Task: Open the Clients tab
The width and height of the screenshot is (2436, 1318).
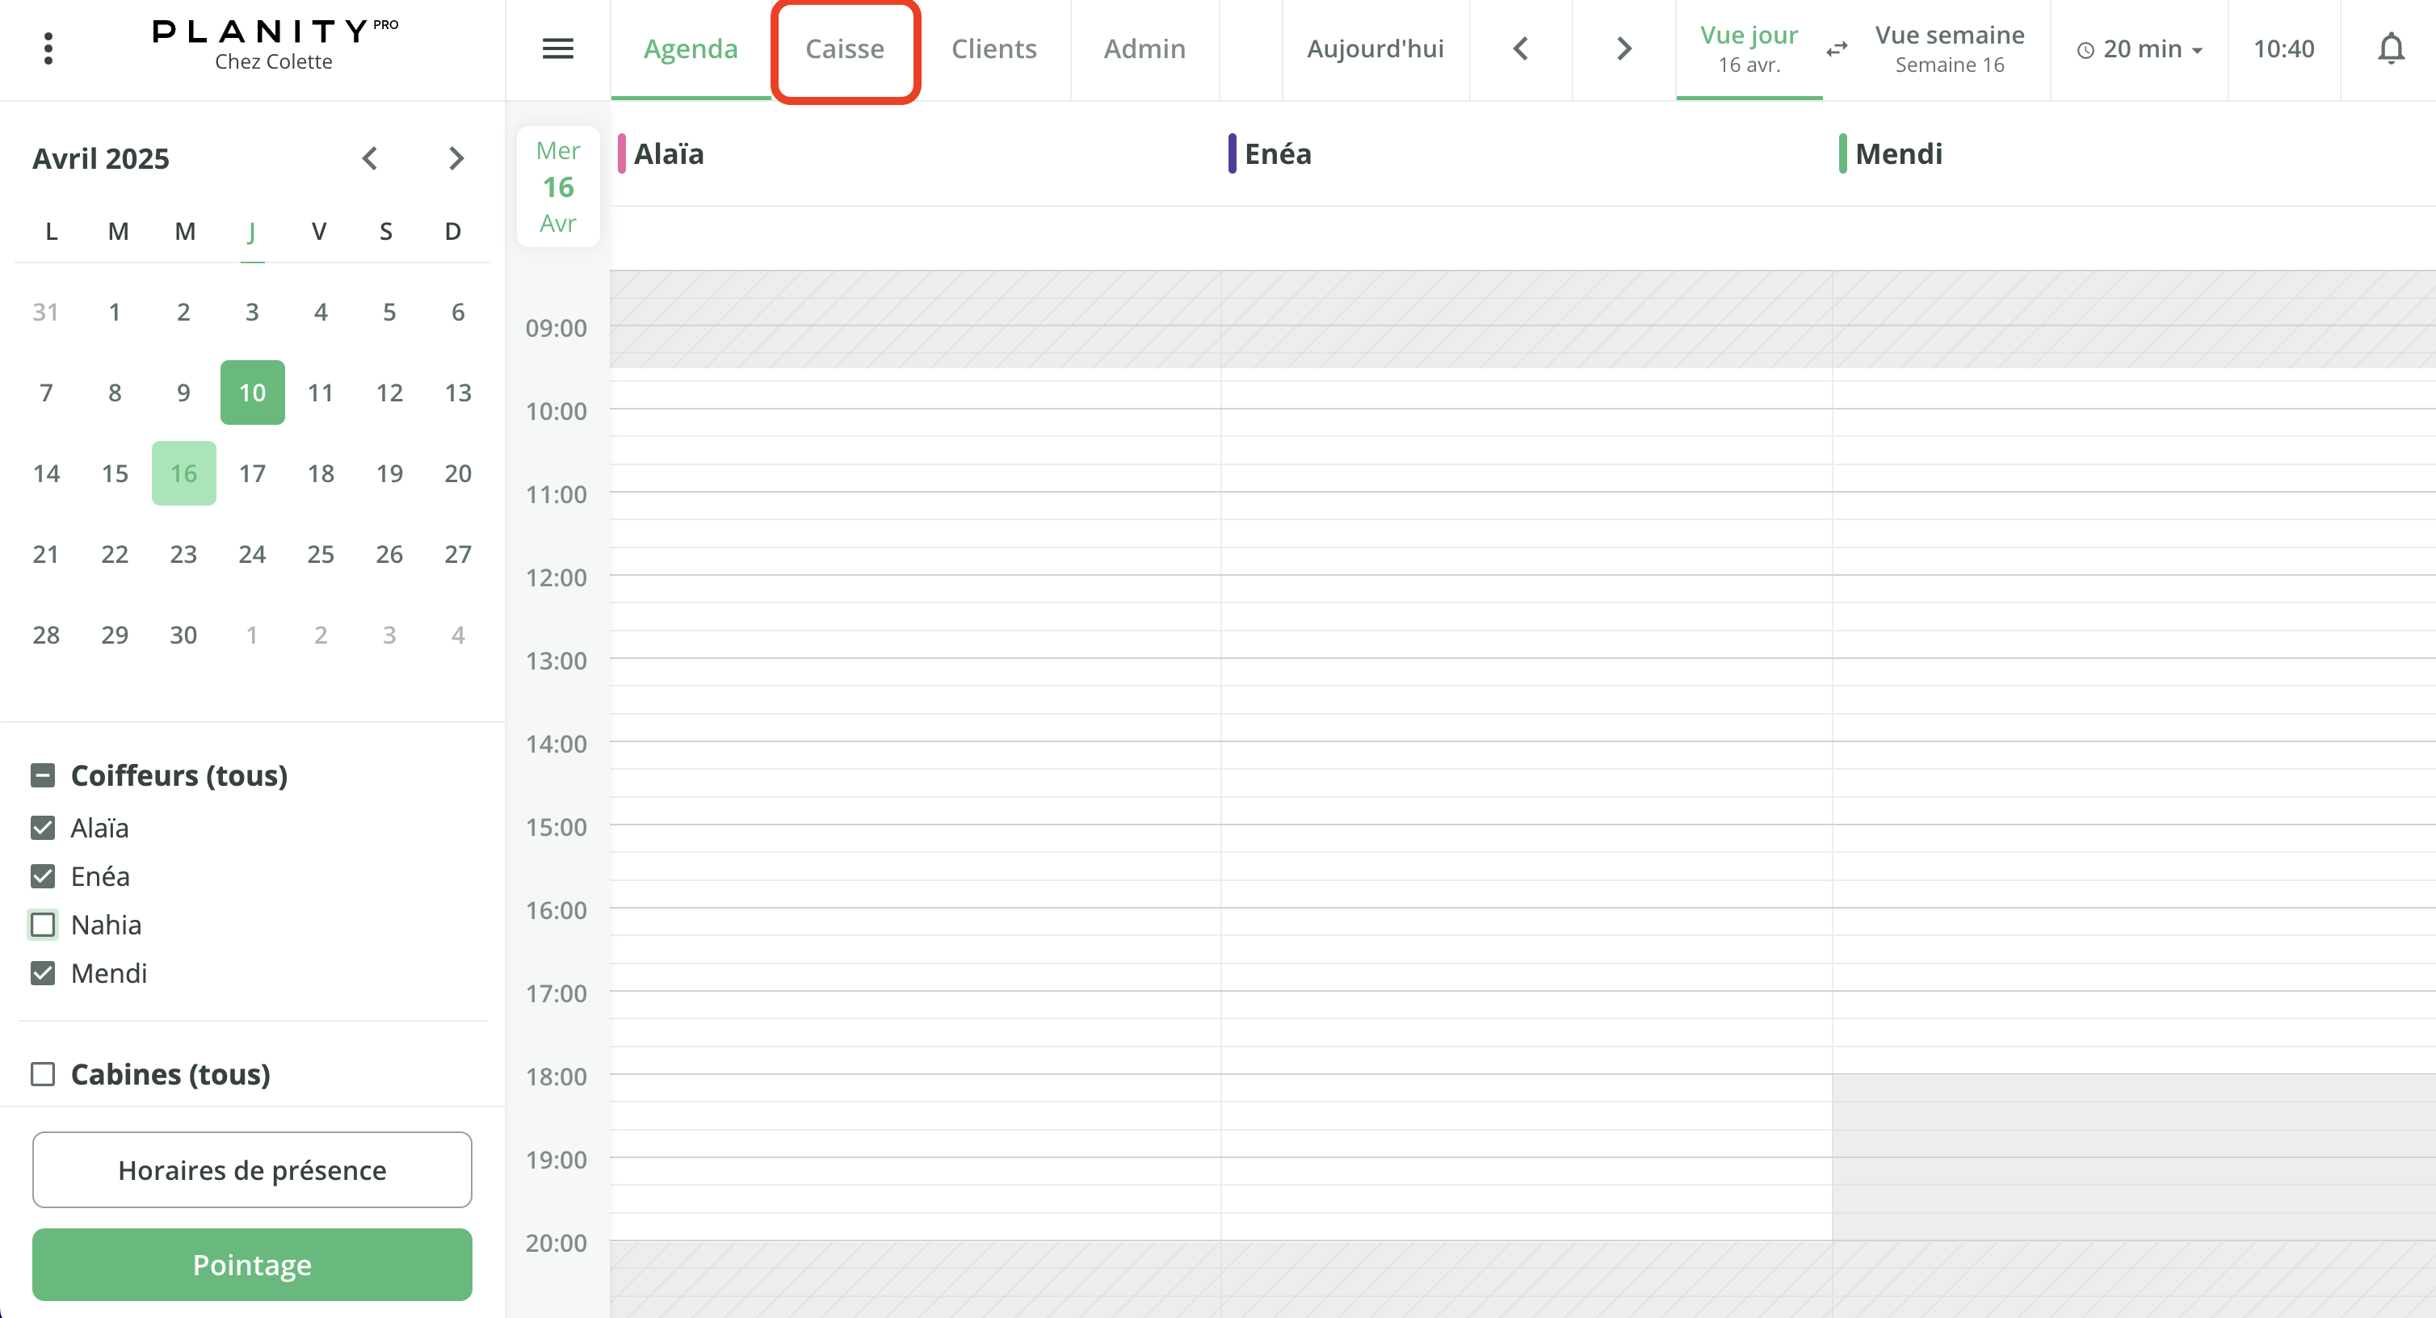Action: pyautogui.click(x=993, y=48)
